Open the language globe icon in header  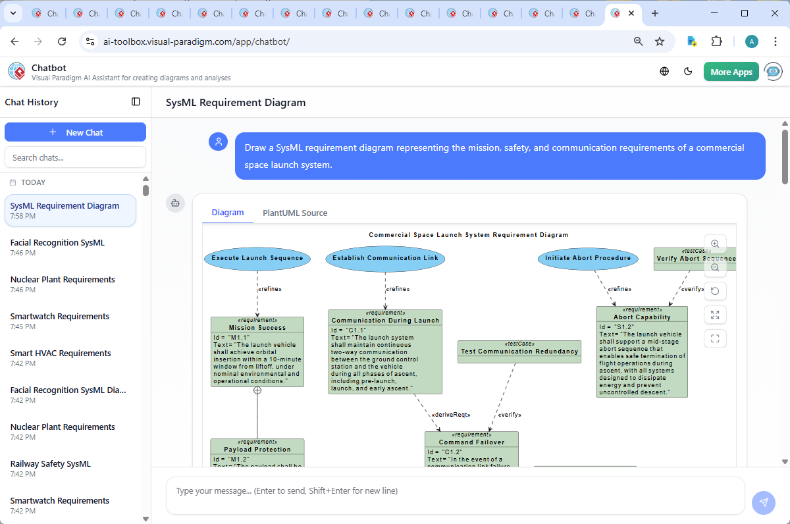pos(664,71)
